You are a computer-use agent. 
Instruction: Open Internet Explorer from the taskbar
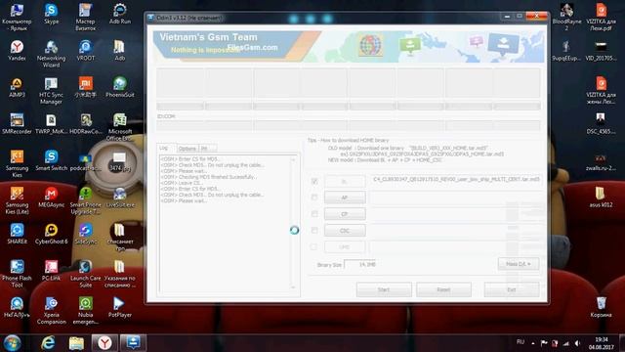[x=48, y=343]
